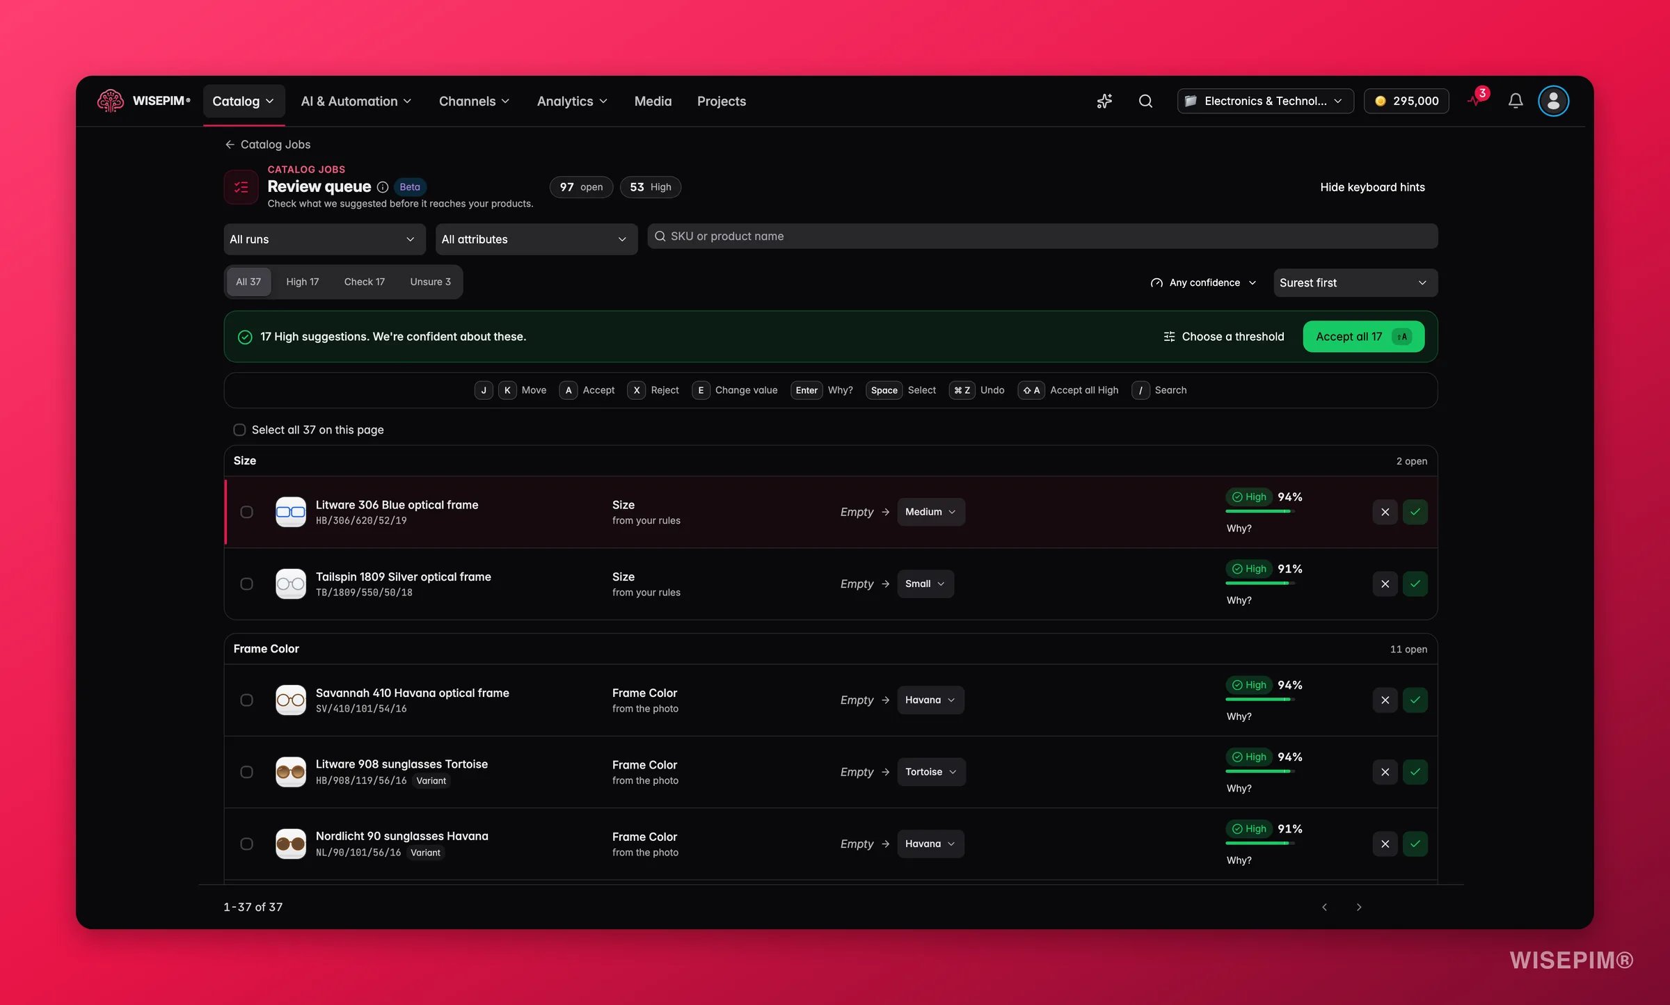Open the notifications bell

(x=1516, y=101)
